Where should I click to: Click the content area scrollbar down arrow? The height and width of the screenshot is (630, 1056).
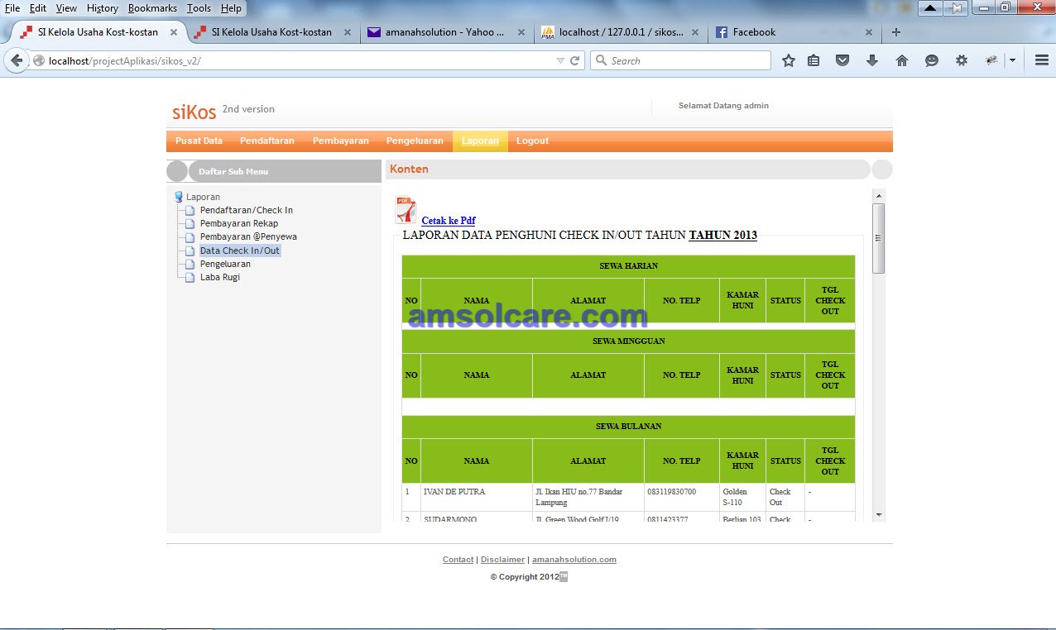879,515
